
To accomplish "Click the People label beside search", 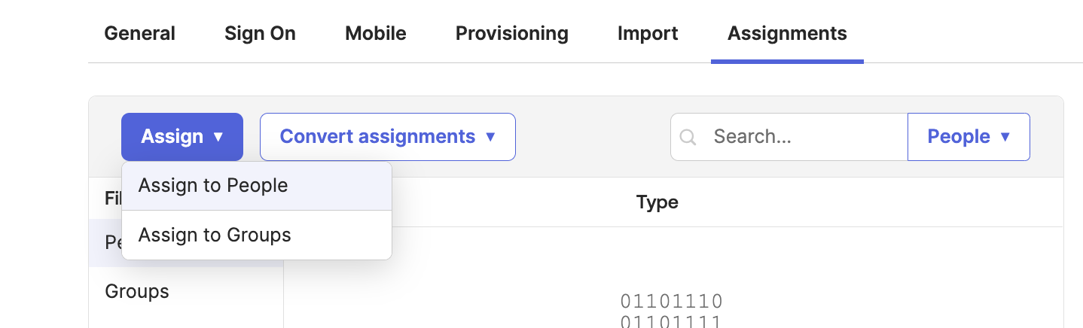I will [x=958, y=137].
